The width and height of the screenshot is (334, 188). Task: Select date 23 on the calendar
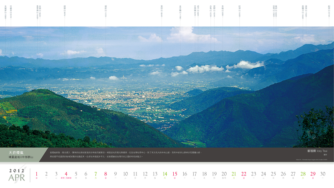(253, 174)
